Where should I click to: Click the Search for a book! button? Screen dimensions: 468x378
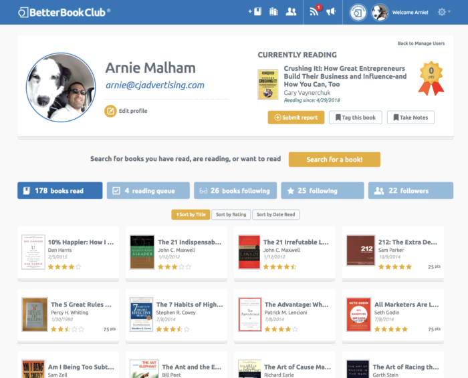click(x=334, y=160)
